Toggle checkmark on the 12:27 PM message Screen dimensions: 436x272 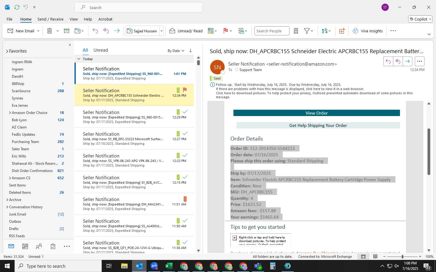coord(185,134)
